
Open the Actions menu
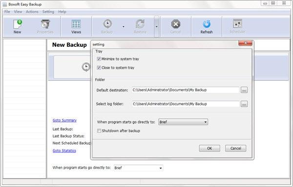click(32, 12)
